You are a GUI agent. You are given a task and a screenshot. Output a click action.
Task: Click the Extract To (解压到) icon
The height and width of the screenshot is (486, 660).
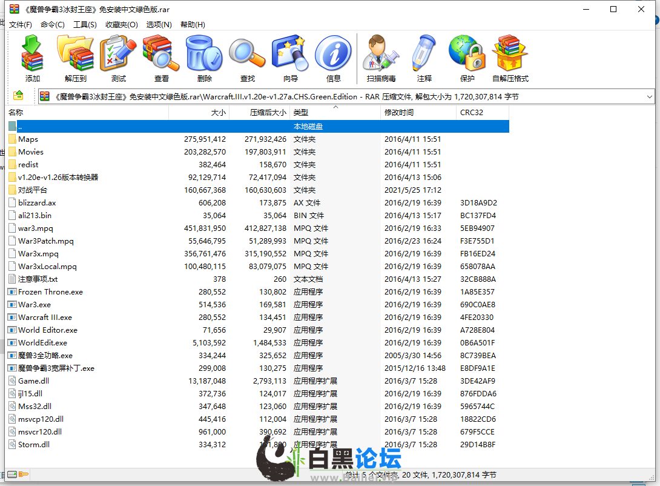pyautogui.click(x=75, y=53)
